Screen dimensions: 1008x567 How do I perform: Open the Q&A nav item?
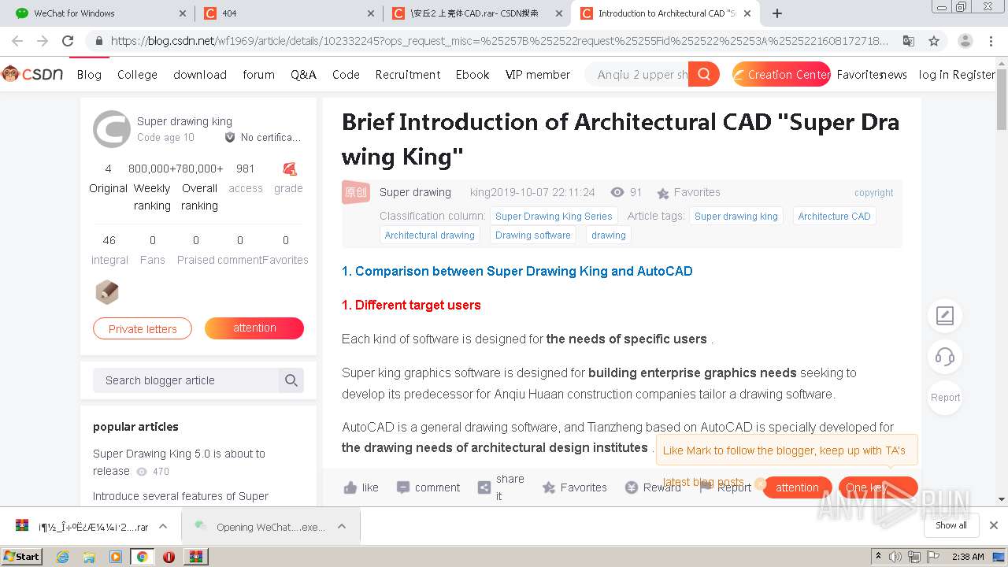coord(303,74)
